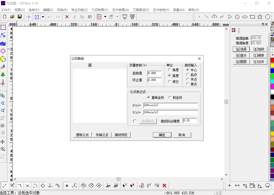Open the 绘制(D) menu
274x195 pixels.
34,10
